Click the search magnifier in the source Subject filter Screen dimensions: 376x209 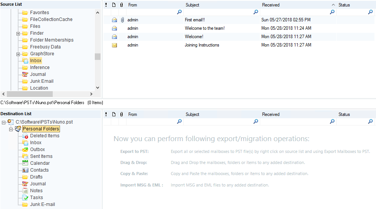click(x=256, y=12)
